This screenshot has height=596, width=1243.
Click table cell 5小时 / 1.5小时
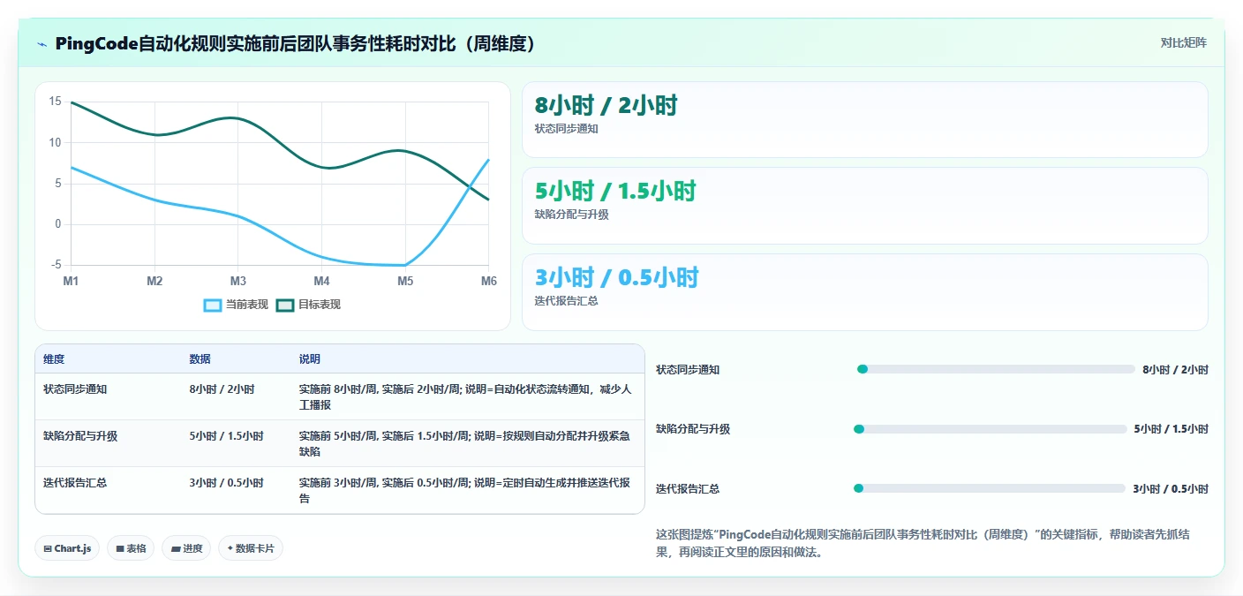226,436
